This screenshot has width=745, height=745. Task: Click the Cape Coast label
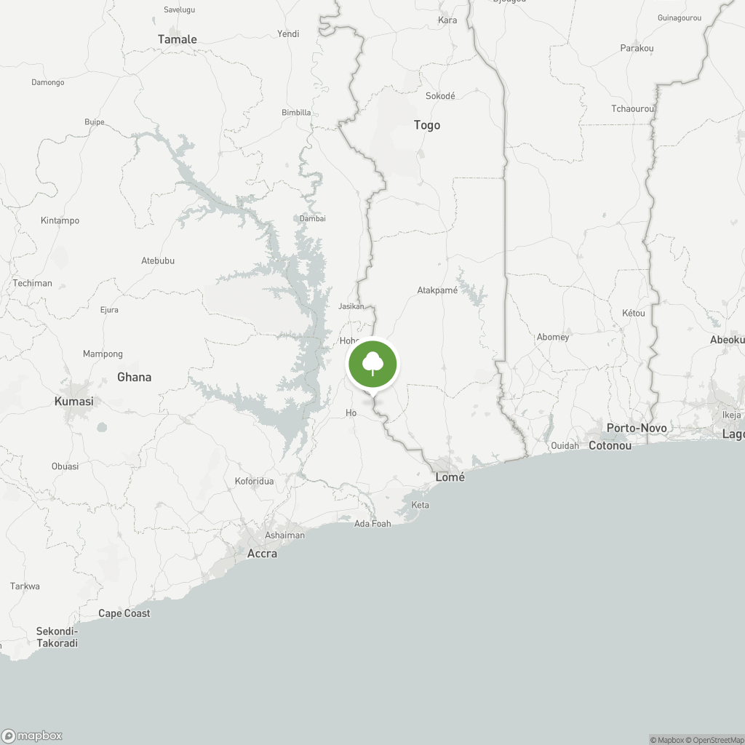point(124,613)
